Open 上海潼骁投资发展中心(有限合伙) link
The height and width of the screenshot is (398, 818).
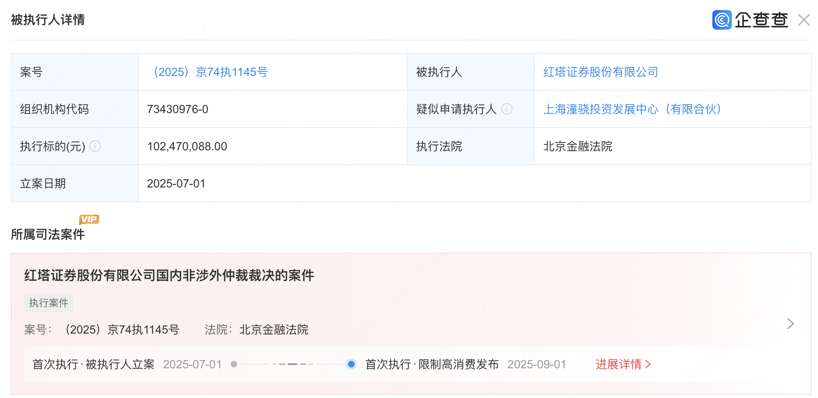632,109
